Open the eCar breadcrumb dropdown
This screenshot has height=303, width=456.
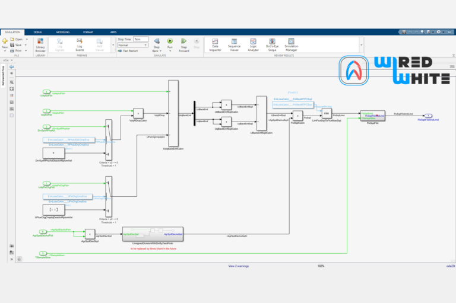(x=12, y=60)
